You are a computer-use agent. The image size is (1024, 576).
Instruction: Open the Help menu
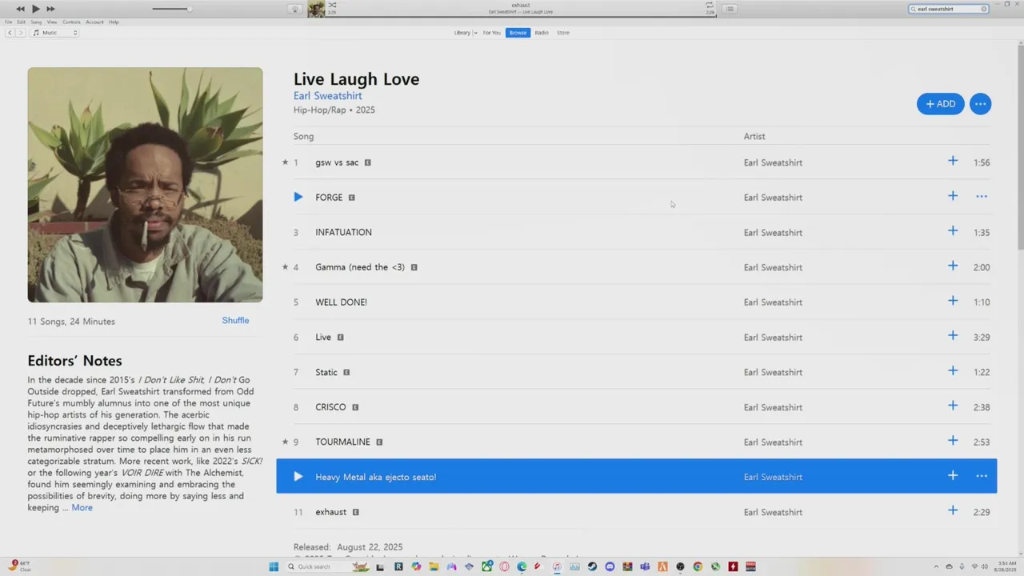coord(114,22)
